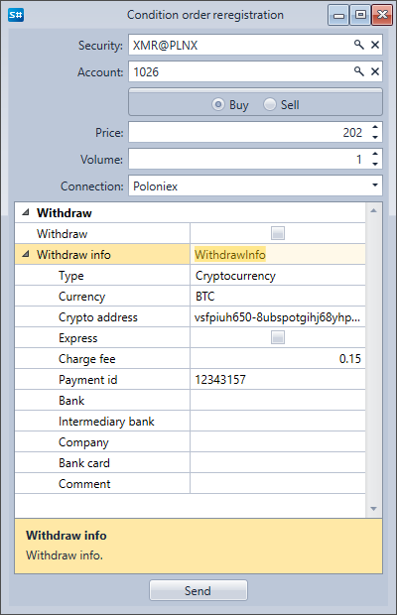This screenshot has width=397, height=615.
Task: Increase Price with up arrow
Action: coord(375,127)
